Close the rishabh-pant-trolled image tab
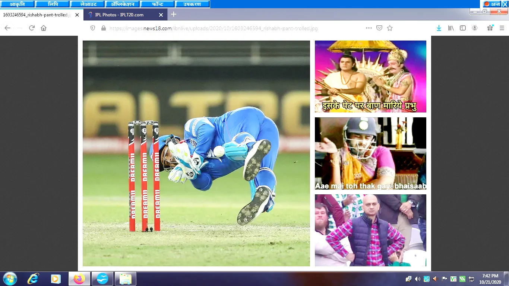 (x=77, y=15)
